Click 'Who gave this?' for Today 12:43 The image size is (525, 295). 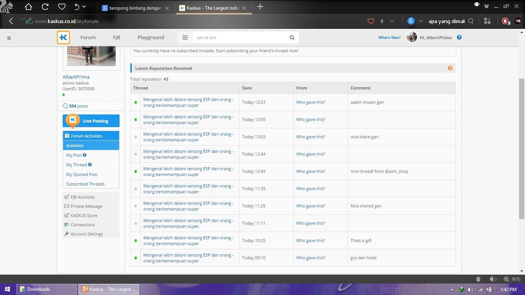coord(310,171)
